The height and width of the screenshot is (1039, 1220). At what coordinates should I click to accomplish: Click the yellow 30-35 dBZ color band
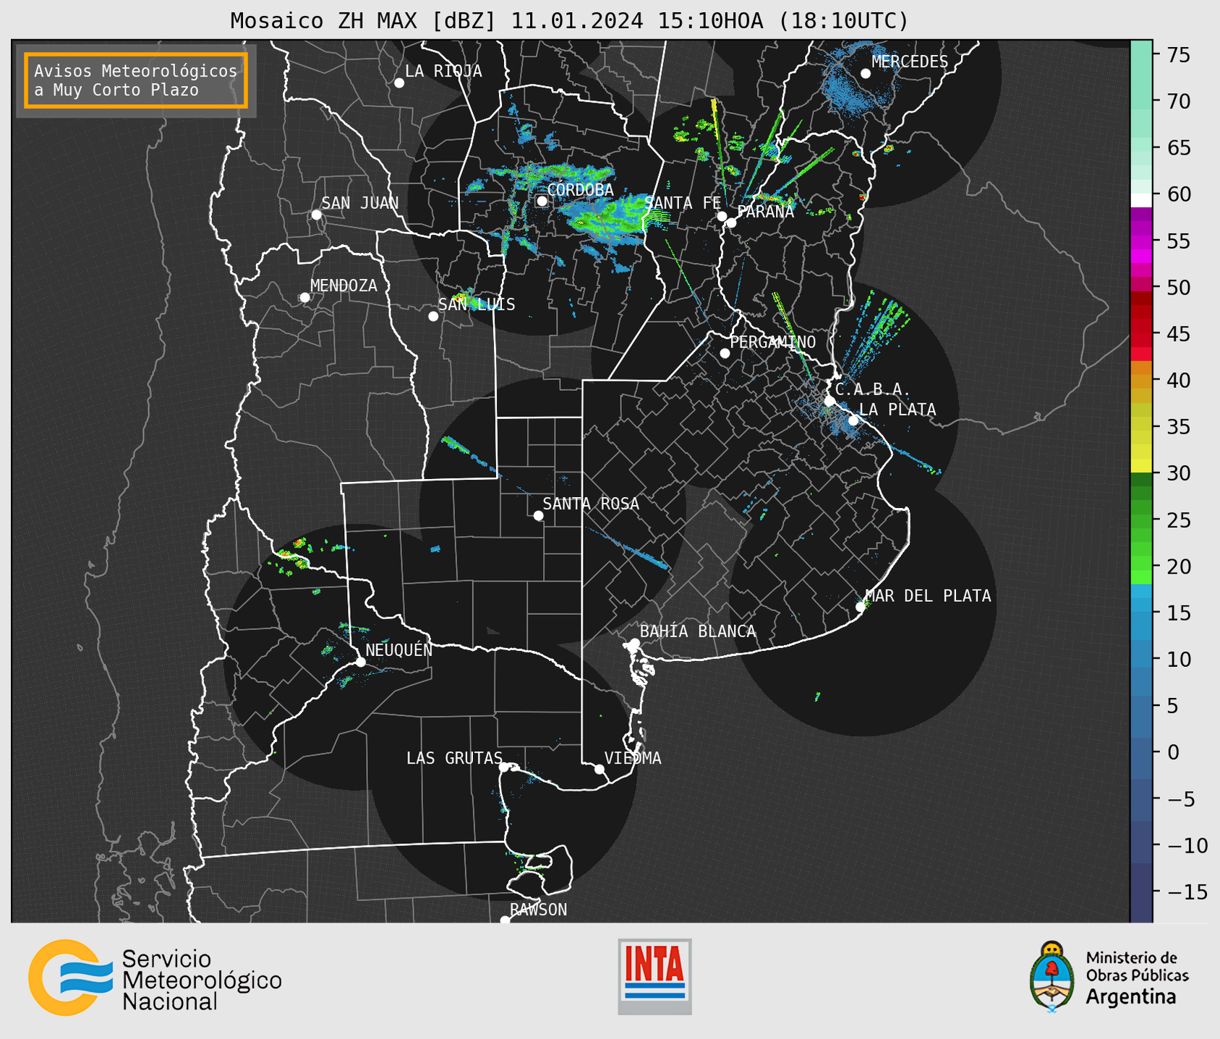coord(1141,449)
